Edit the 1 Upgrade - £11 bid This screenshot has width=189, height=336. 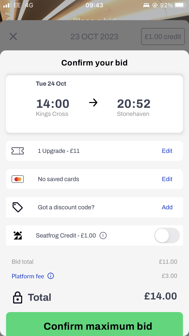pos(167,151)
